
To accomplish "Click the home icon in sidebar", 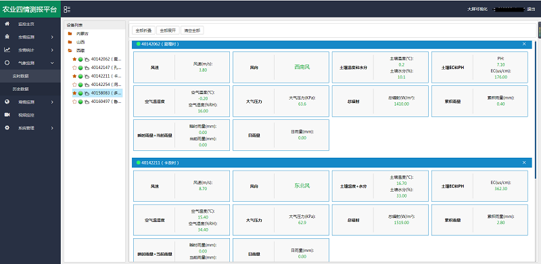I will tap(7, 24).
